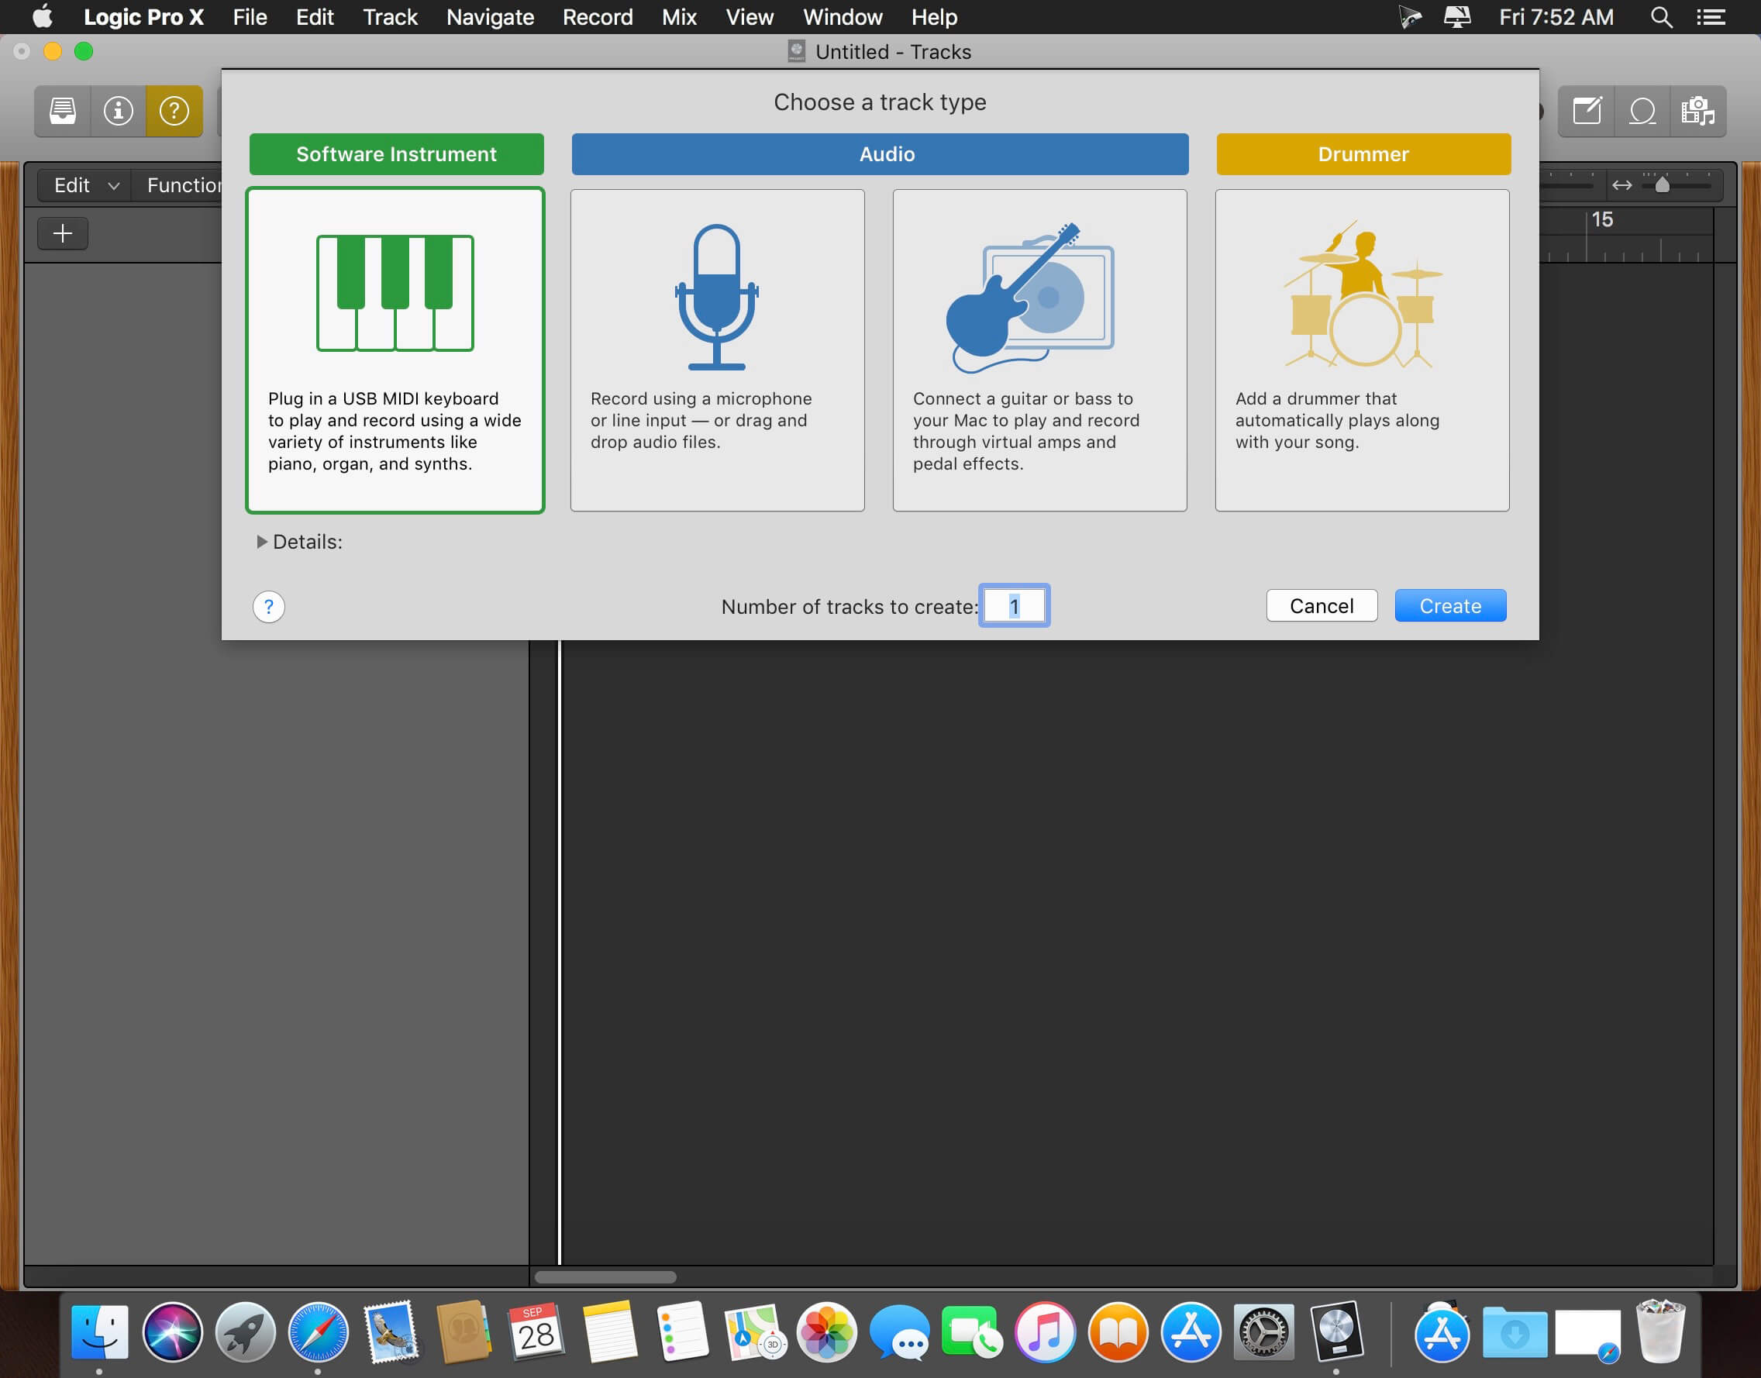Click the Create button

coord(1449,605)
